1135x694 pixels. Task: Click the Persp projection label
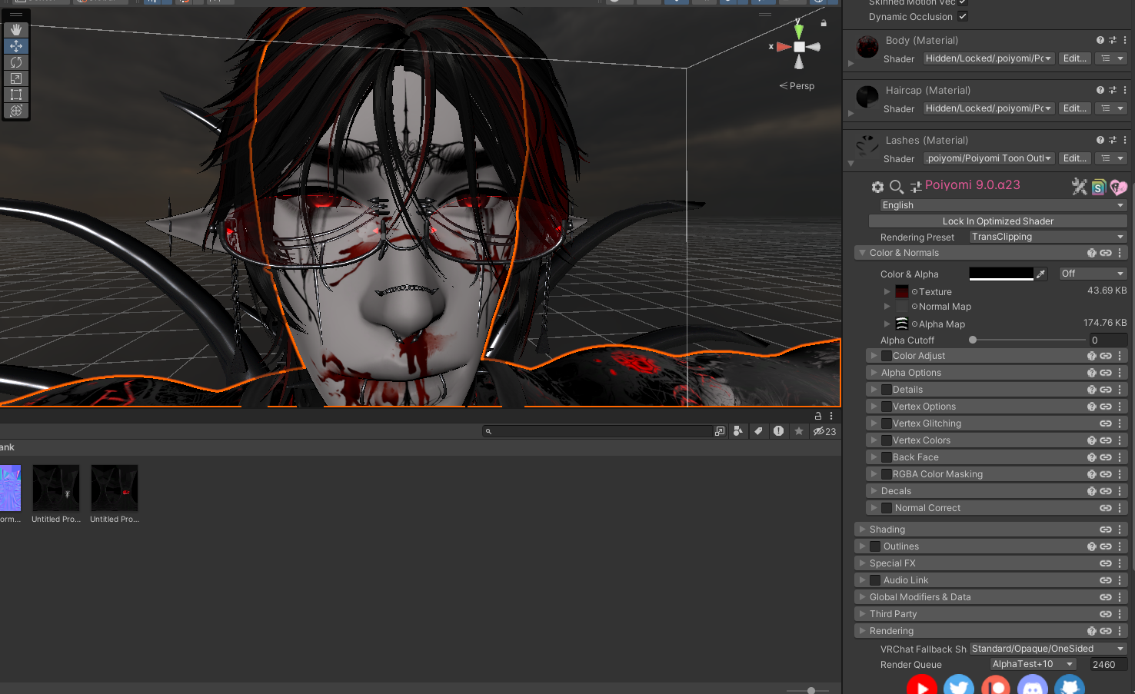click(x=801, y=86)
